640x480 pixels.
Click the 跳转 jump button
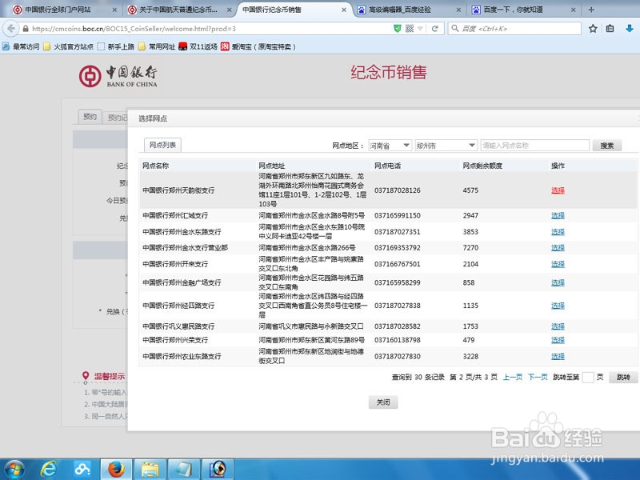tap(623, 377)
